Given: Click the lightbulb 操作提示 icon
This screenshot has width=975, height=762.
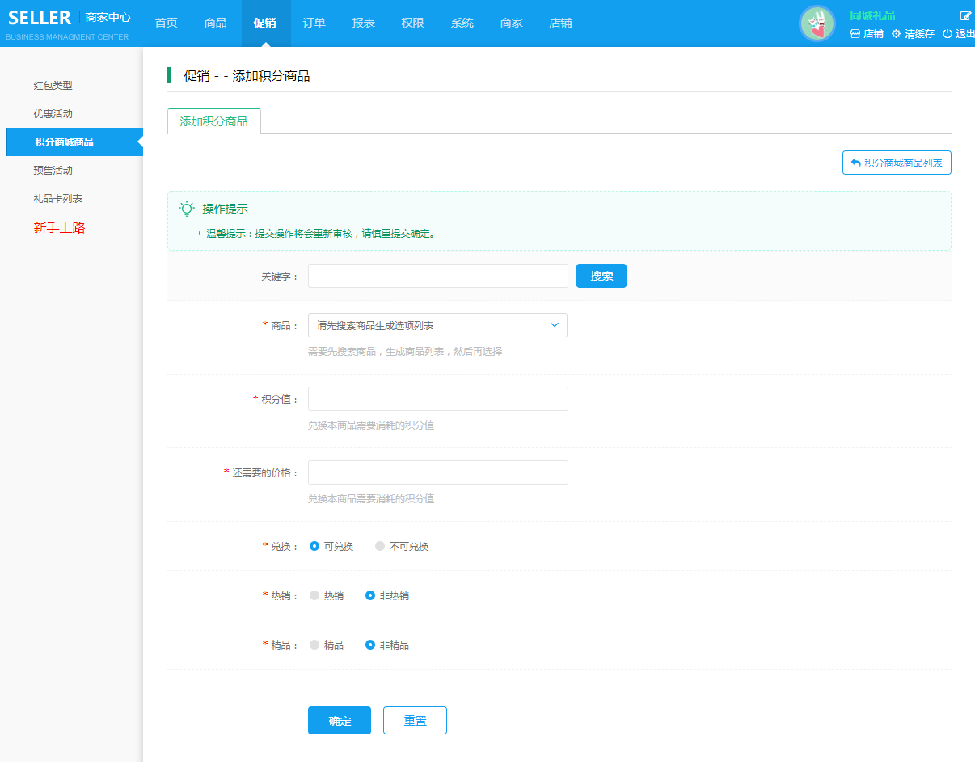Looking at the screenshot, I should (187, 209).
